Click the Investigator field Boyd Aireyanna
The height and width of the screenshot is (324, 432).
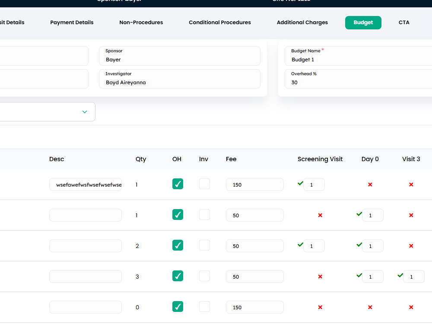point(180,79)
